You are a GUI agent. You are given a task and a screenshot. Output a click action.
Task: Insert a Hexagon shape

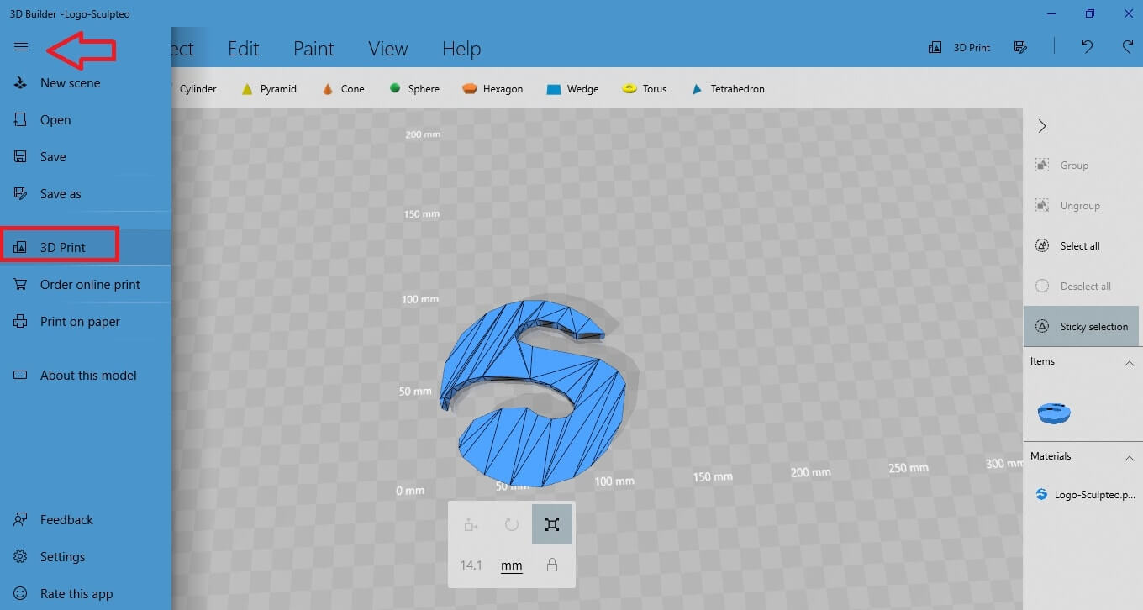(492, 89)
